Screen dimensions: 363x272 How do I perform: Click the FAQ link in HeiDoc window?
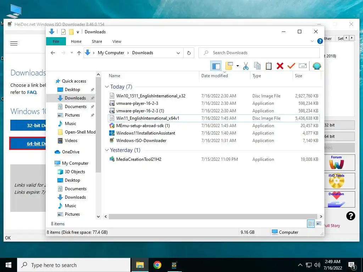click(x=32, y=92)
